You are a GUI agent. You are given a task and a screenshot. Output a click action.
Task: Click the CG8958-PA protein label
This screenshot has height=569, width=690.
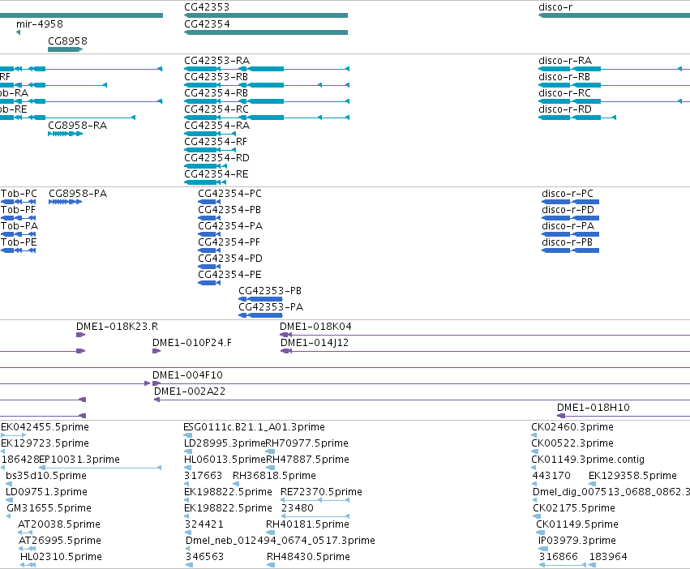[78, 194]
